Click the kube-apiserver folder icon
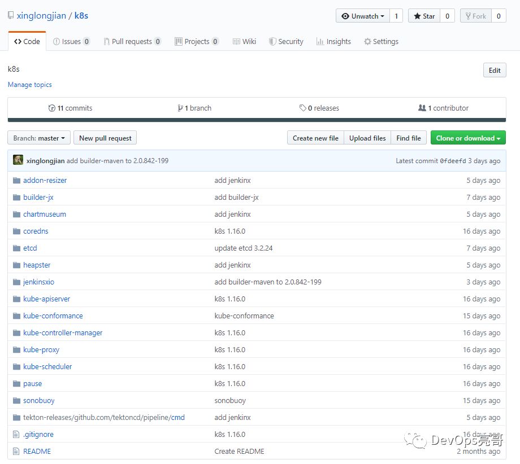The width and height of the screenshot is (520, 464). [x=16, y=299]
